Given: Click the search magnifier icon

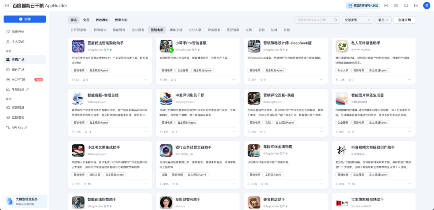Looking at the screenshot, I should 336,20.
